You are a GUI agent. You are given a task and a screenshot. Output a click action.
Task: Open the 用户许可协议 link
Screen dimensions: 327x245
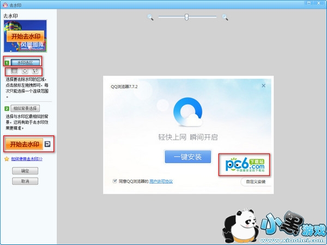pos(161,181)
